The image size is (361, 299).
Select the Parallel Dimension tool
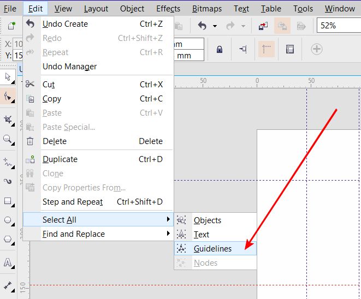pos(8,286)
